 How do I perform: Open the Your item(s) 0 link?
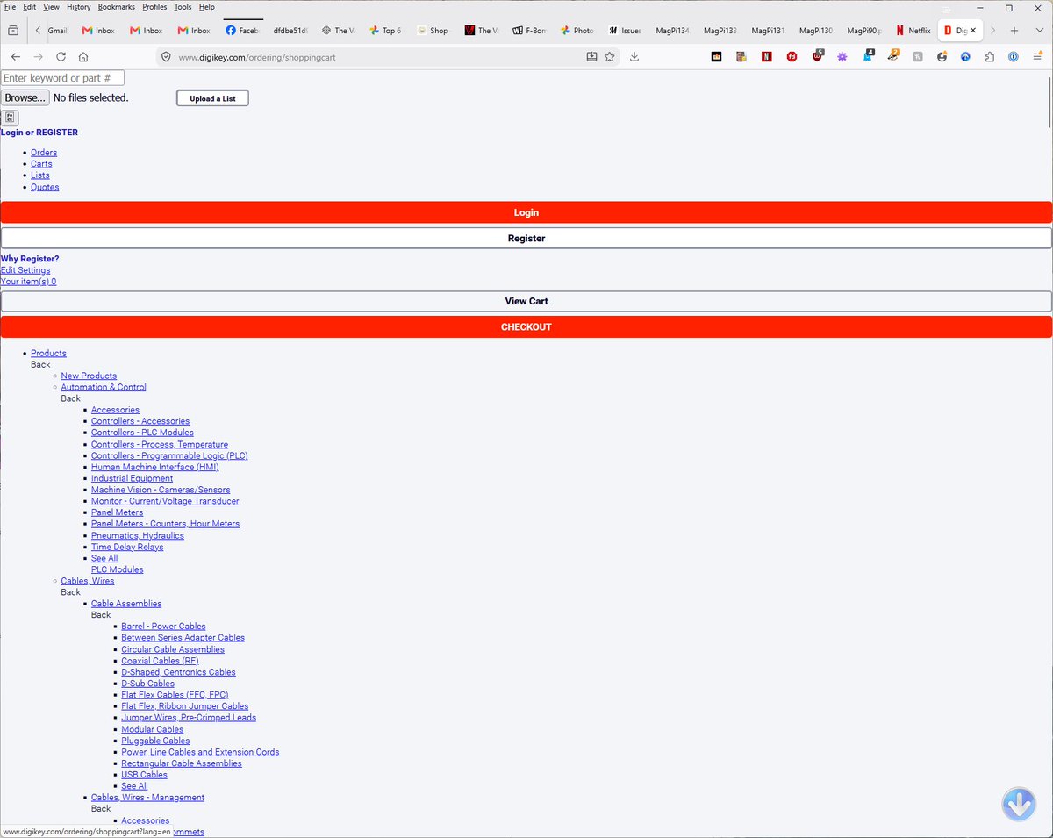[x=28, y=282]
